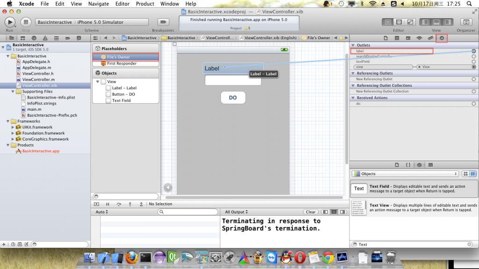This screenshot has width=479, height=269.
Task: Collapse the Frameworks group
Action: [x=8, y=121]
